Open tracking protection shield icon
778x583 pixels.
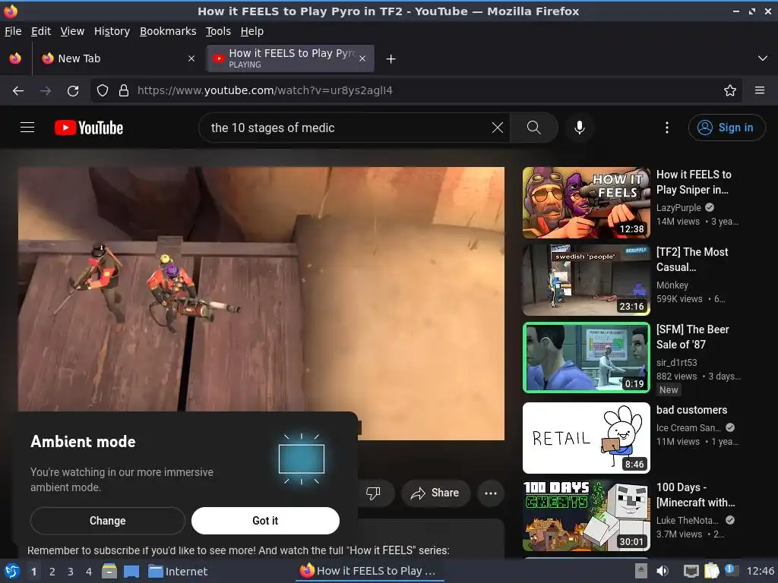[x=103, y=90]
